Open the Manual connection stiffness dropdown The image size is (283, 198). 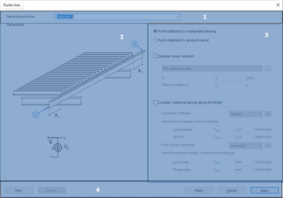tap(246, 114)
